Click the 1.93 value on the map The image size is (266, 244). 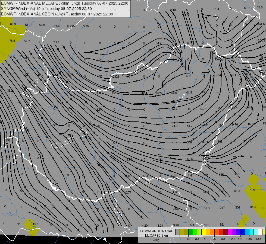point(176,192)
